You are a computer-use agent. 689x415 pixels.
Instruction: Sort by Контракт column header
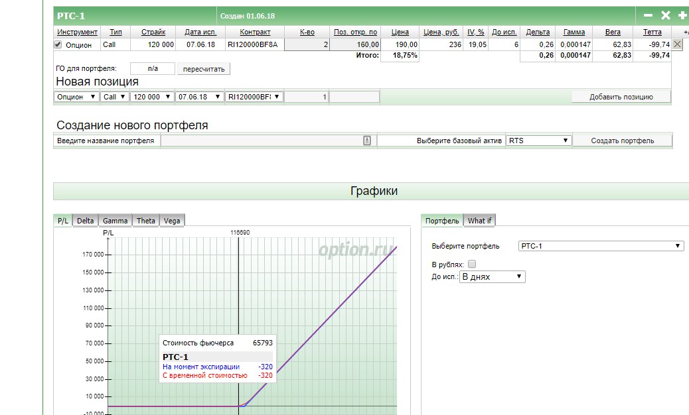255,32
